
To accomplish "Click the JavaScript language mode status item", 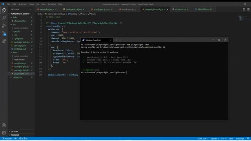I will [240, 139].
